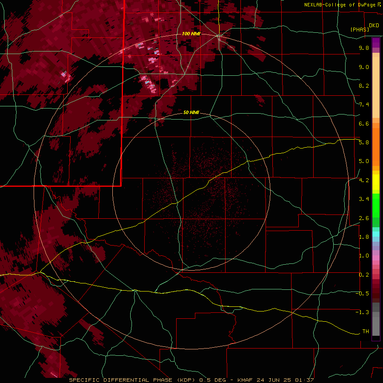Pick the gray segment at color bar bottom
The height and width of the screenshot is (383, 383).
[x=376, y=326]
